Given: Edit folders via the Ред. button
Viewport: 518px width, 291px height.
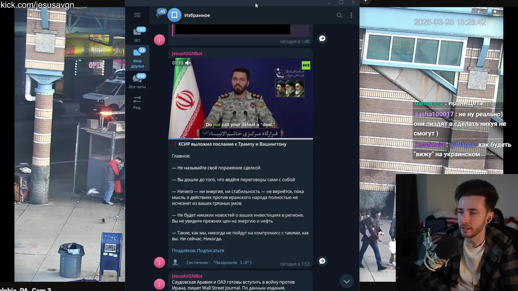Looking at the screenshot, I should pyautogui.click(x=137, y=103).
